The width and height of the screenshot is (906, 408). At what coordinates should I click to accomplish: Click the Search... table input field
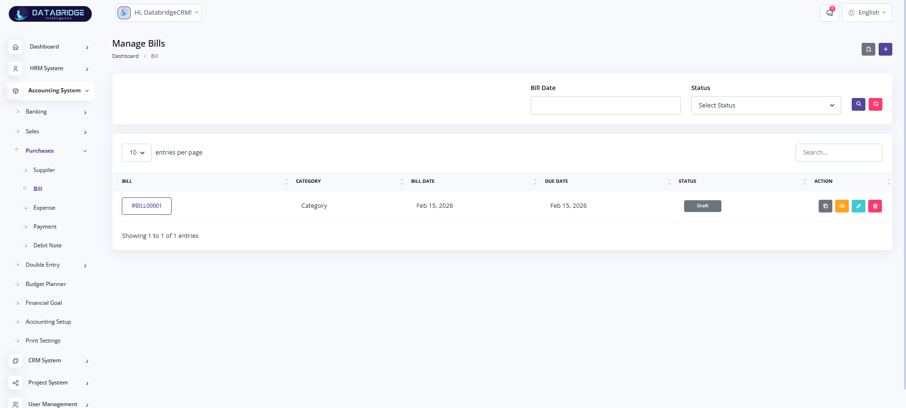pyautogui.click(x=838, y=153)
